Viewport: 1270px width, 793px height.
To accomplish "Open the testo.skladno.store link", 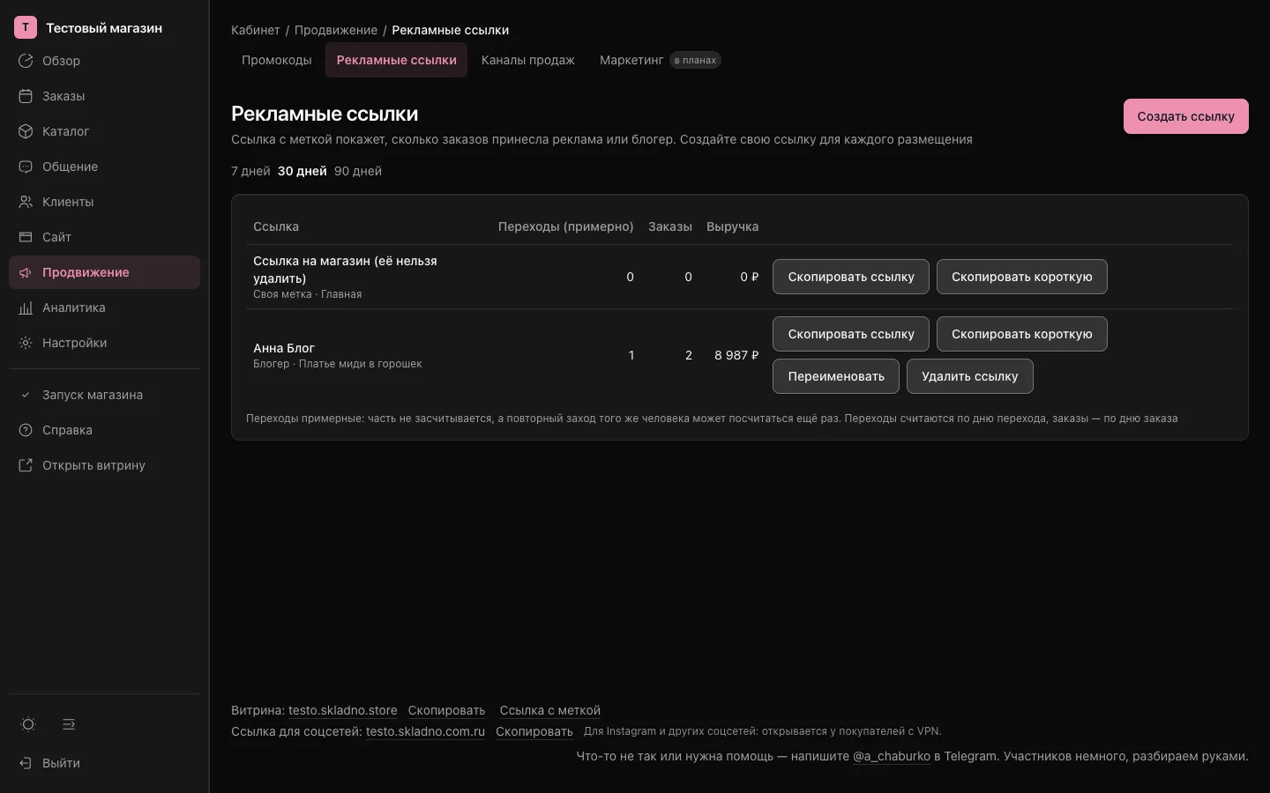I will [343, 710].
